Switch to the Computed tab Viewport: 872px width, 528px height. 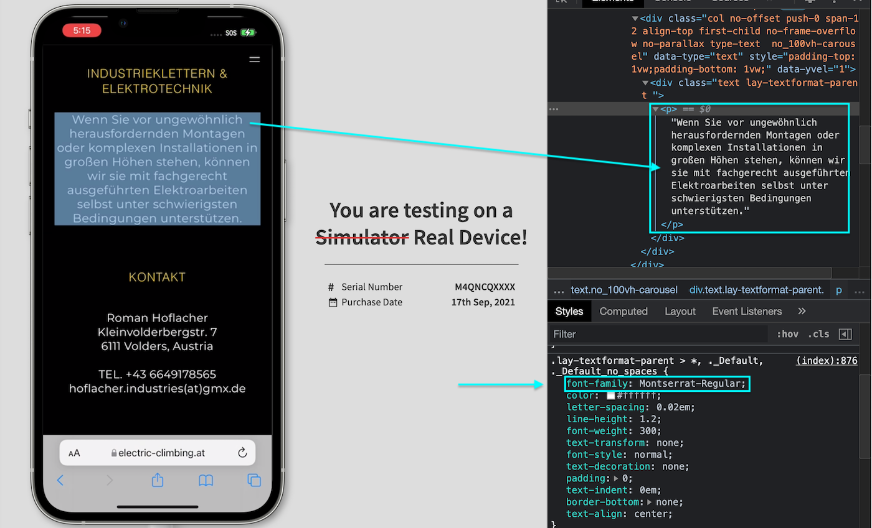pyautogui.click(x=623, y=311)
